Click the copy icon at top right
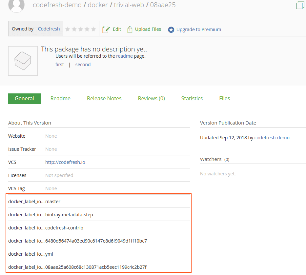 [x=300, y=5]
